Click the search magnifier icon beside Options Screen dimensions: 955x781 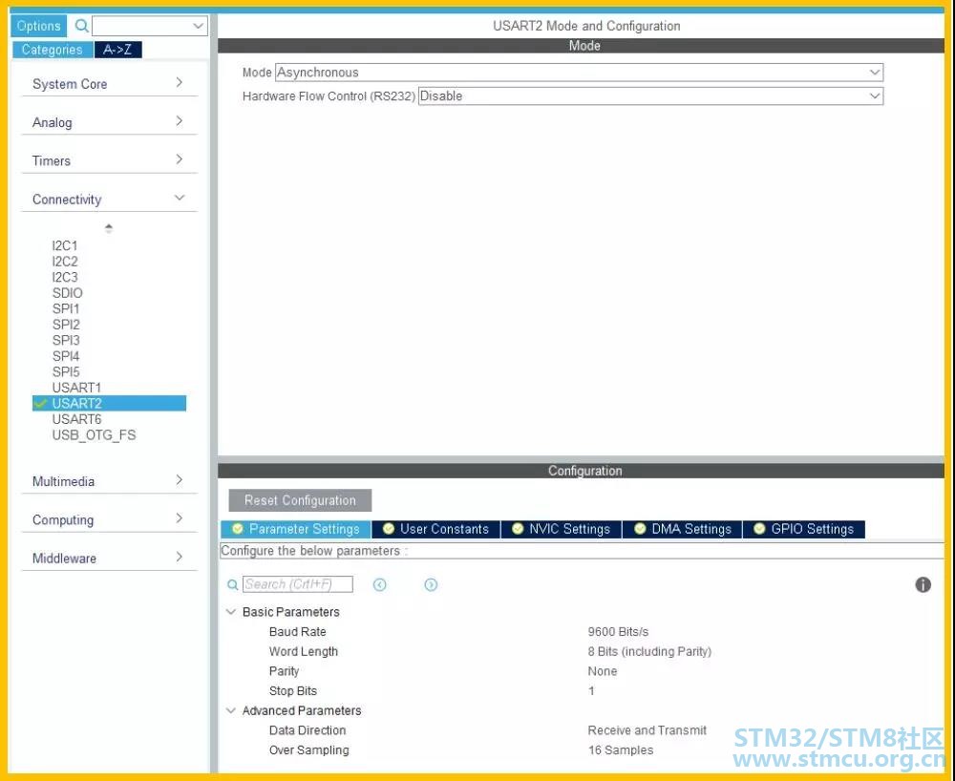[x=81, y=27]
